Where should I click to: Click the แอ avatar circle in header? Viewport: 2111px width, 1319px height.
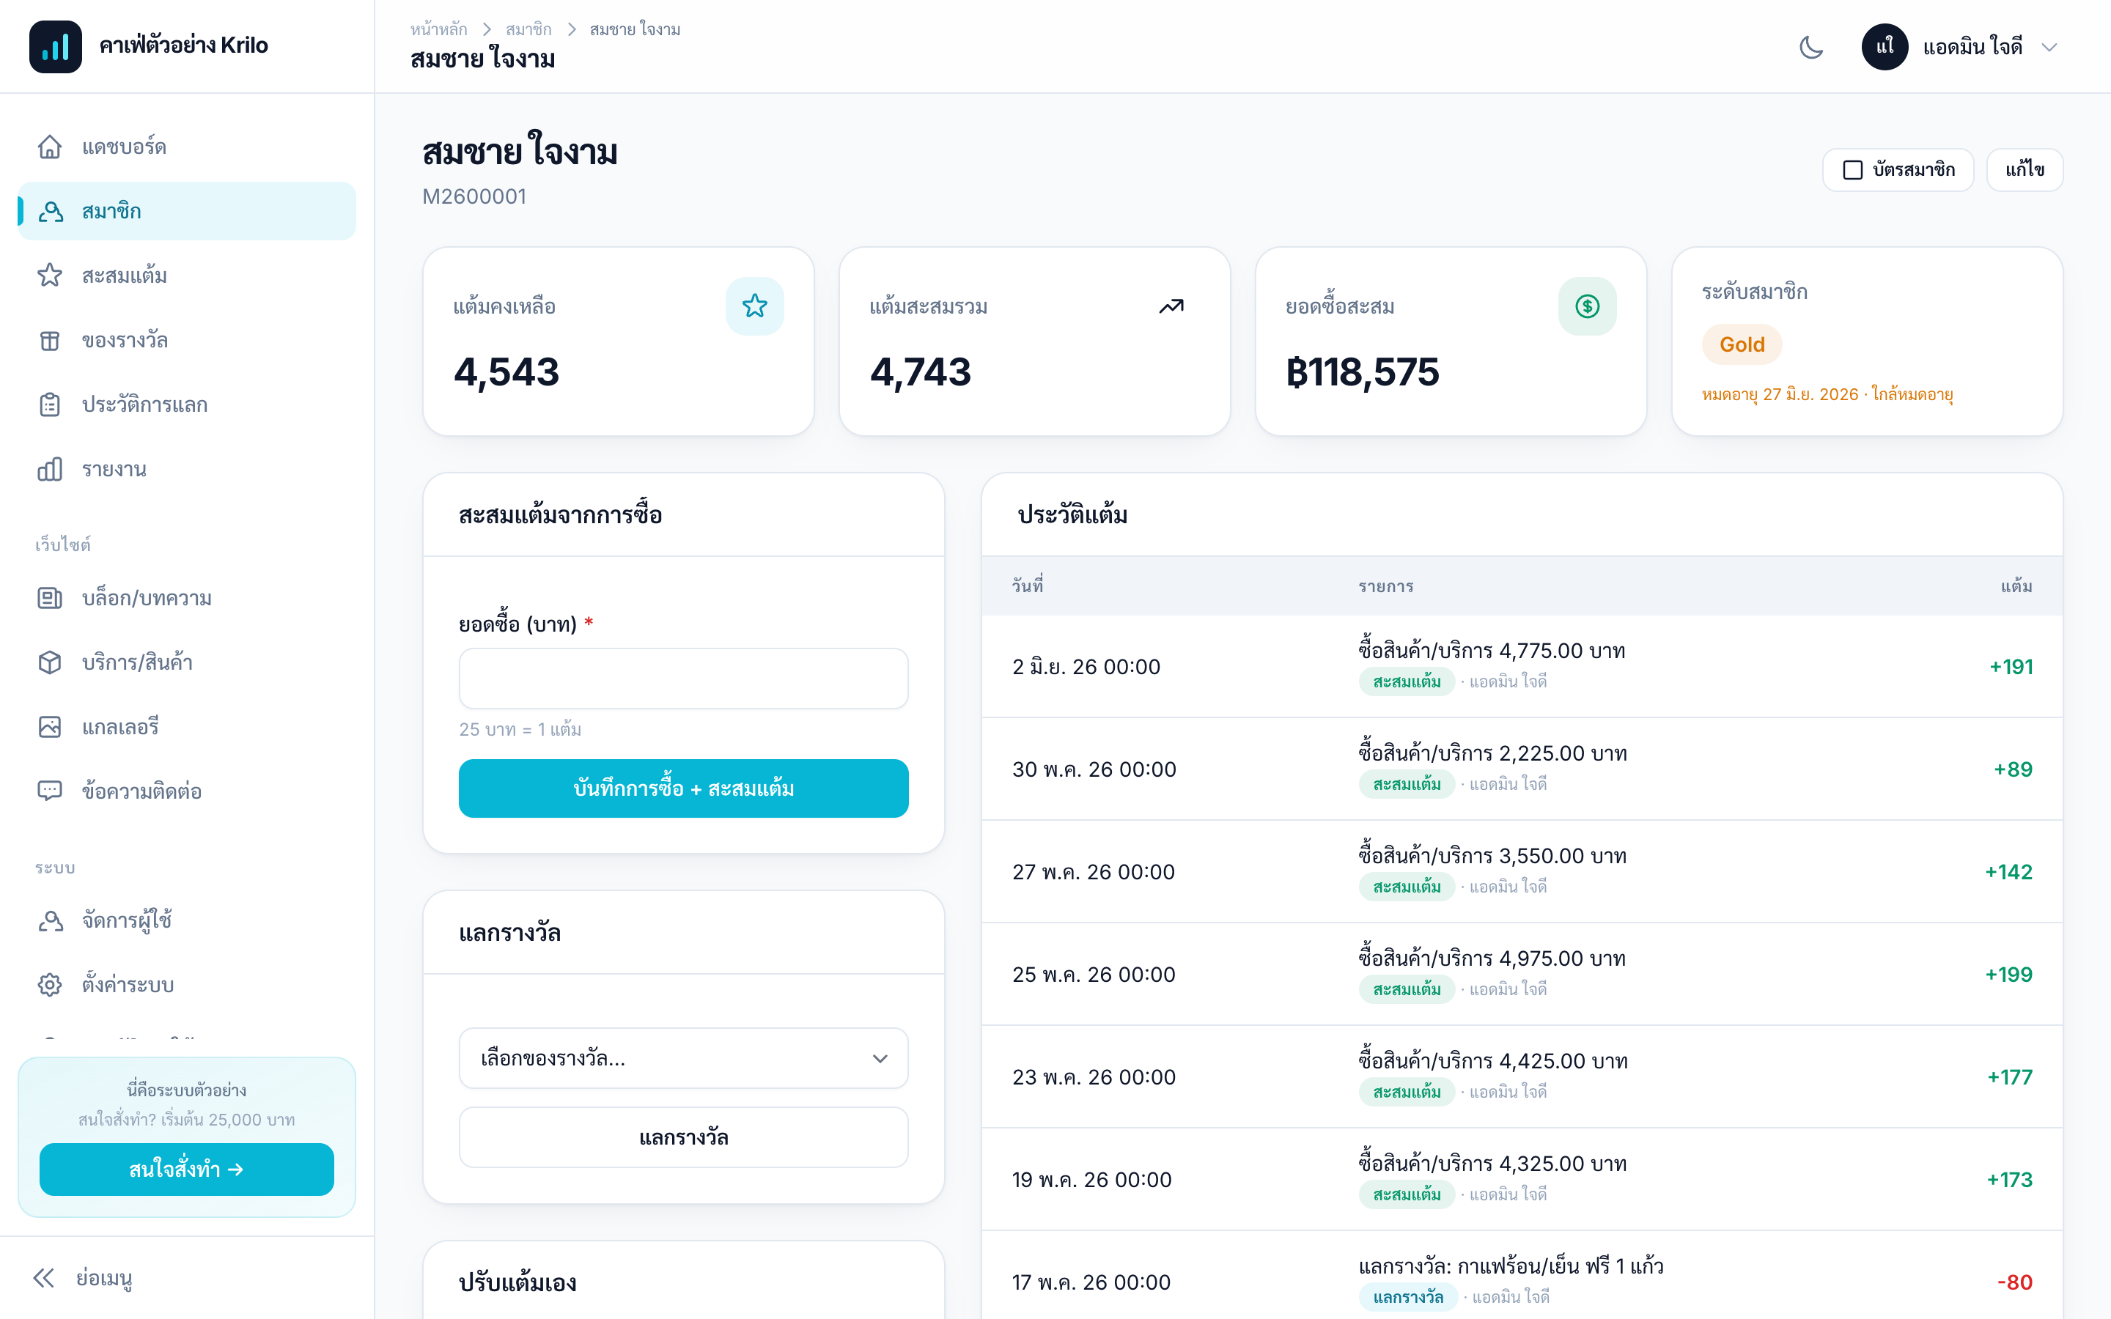coord(1885,47)
